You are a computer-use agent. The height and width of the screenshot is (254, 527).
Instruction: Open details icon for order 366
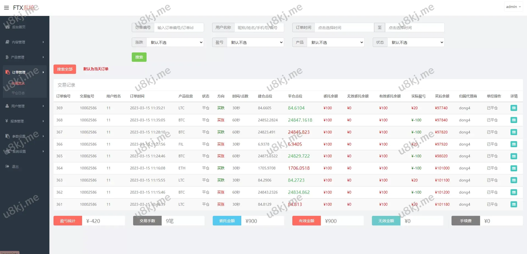pyautogui.click(x=514, y=144)
